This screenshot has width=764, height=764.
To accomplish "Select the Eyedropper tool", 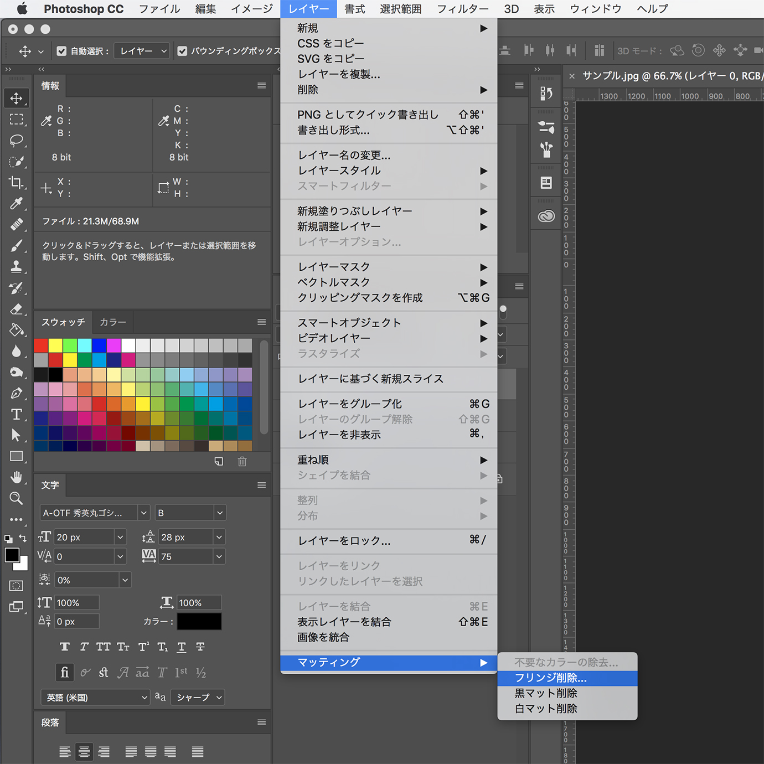I will pos(16,204).
